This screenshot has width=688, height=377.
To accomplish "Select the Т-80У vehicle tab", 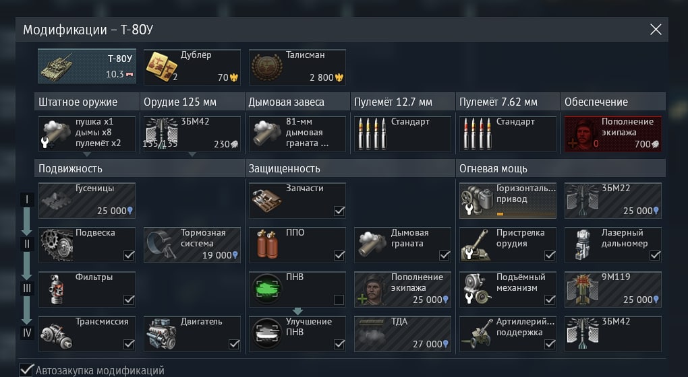I will (87, 66).
